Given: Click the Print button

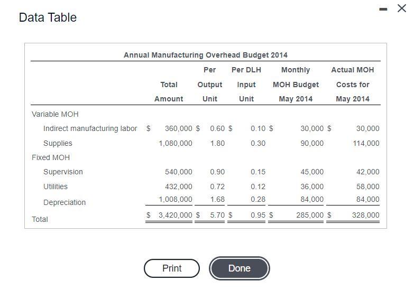Looking at the screenshot, I should coord(172,268).
